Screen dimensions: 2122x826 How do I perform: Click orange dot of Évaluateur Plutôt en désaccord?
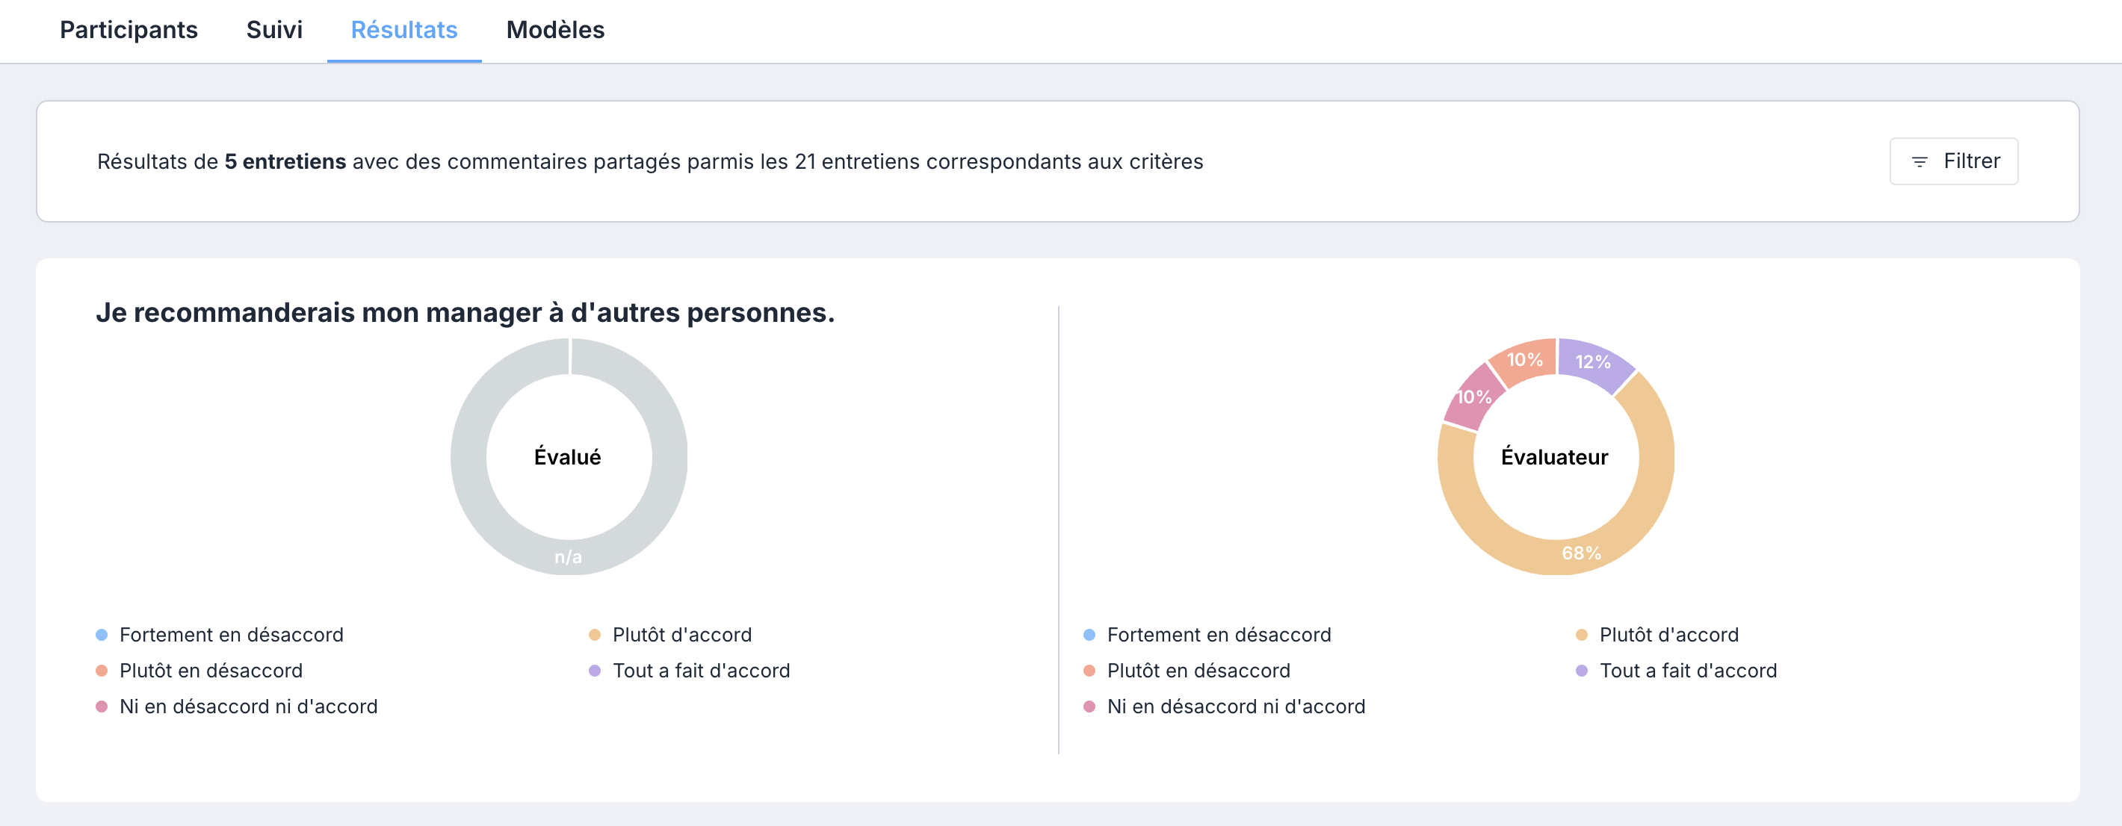pyautogui.click(x=1089, y=671)
